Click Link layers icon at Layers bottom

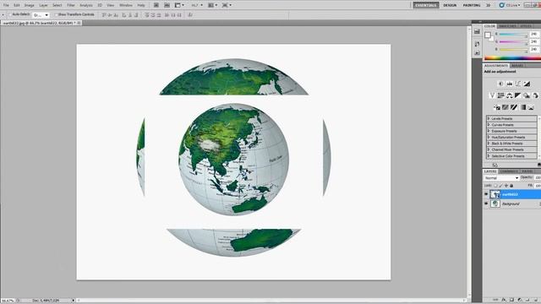[495, 300]
